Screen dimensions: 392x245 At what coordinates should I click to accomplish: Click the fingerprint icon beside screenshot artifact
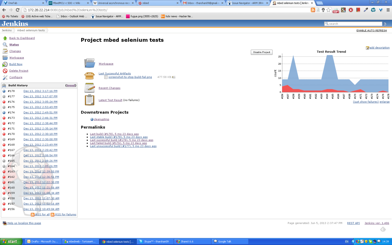click(174, 77)
